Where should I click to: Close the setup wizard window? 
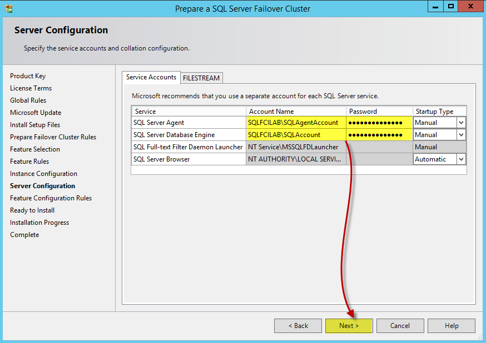470,7
